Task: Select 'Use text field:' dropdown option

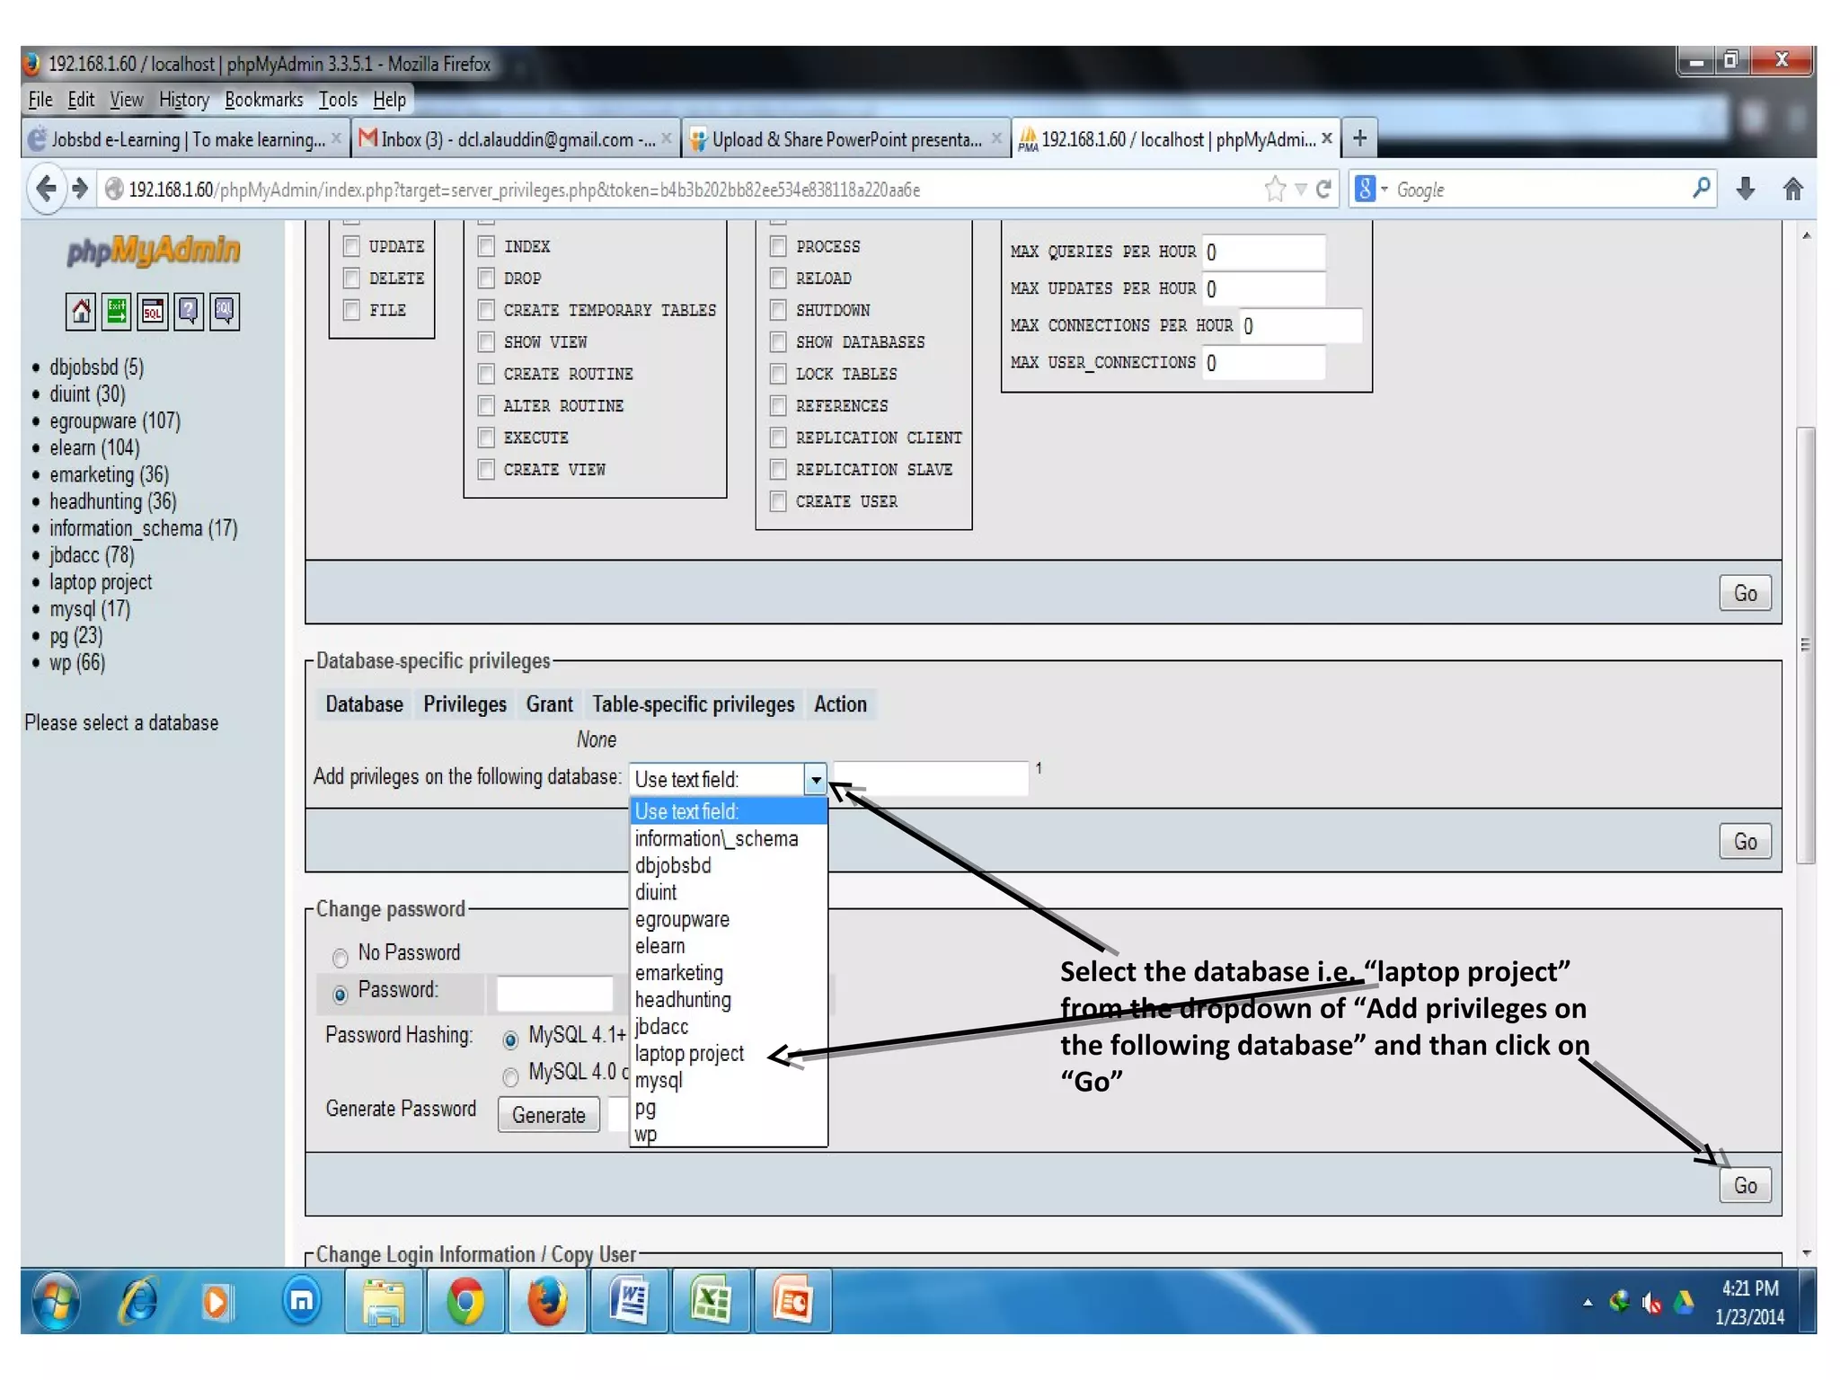Action: click(729, 811)
